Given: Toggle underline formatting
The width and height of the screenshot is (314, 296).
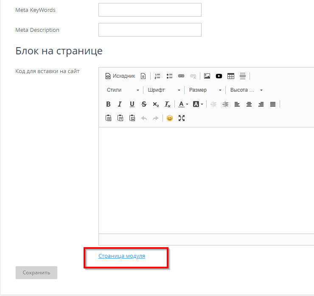Looking at the screenshot, I should click(132, 104).
